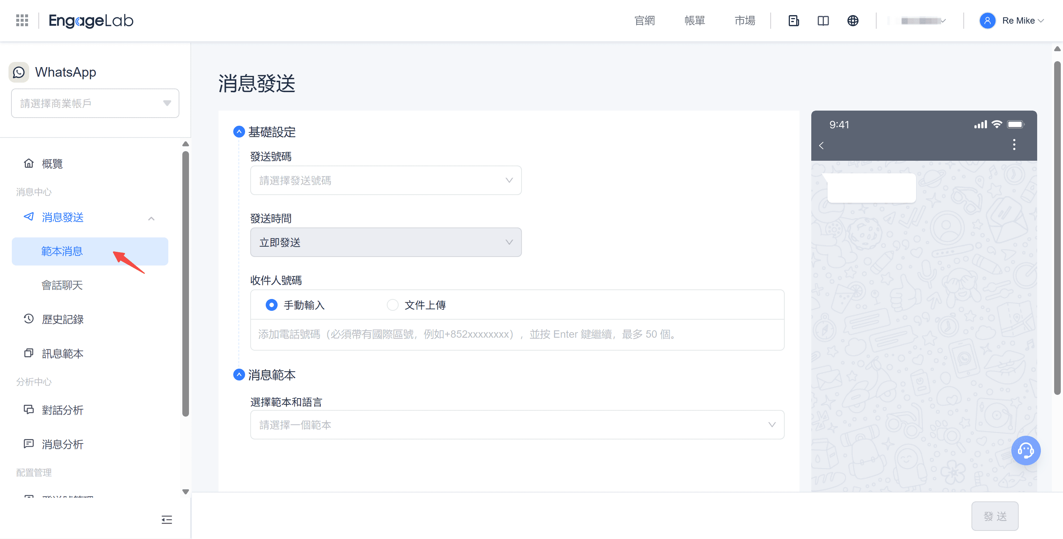The width and height of the screenshot is (1063, 539).
Task: Collapse the 消息發送 sidebar submenu chevron
Action: click(x=151, y=218)
